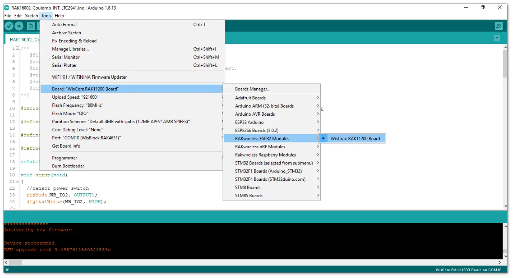The width and height of the screenshot is (517, 278).
Task: Click the "void setup(void)" code line
Action: click(x=44, y=175)
